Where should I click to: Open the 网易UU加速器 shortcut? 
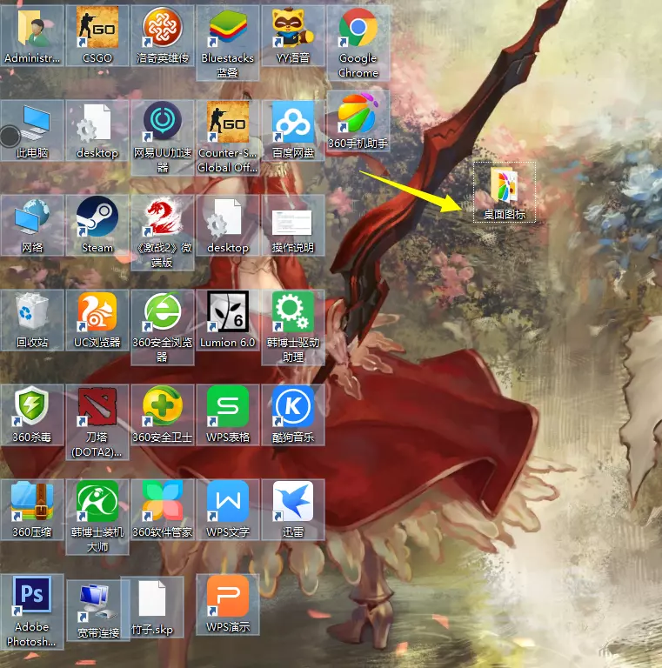point(163,137)
